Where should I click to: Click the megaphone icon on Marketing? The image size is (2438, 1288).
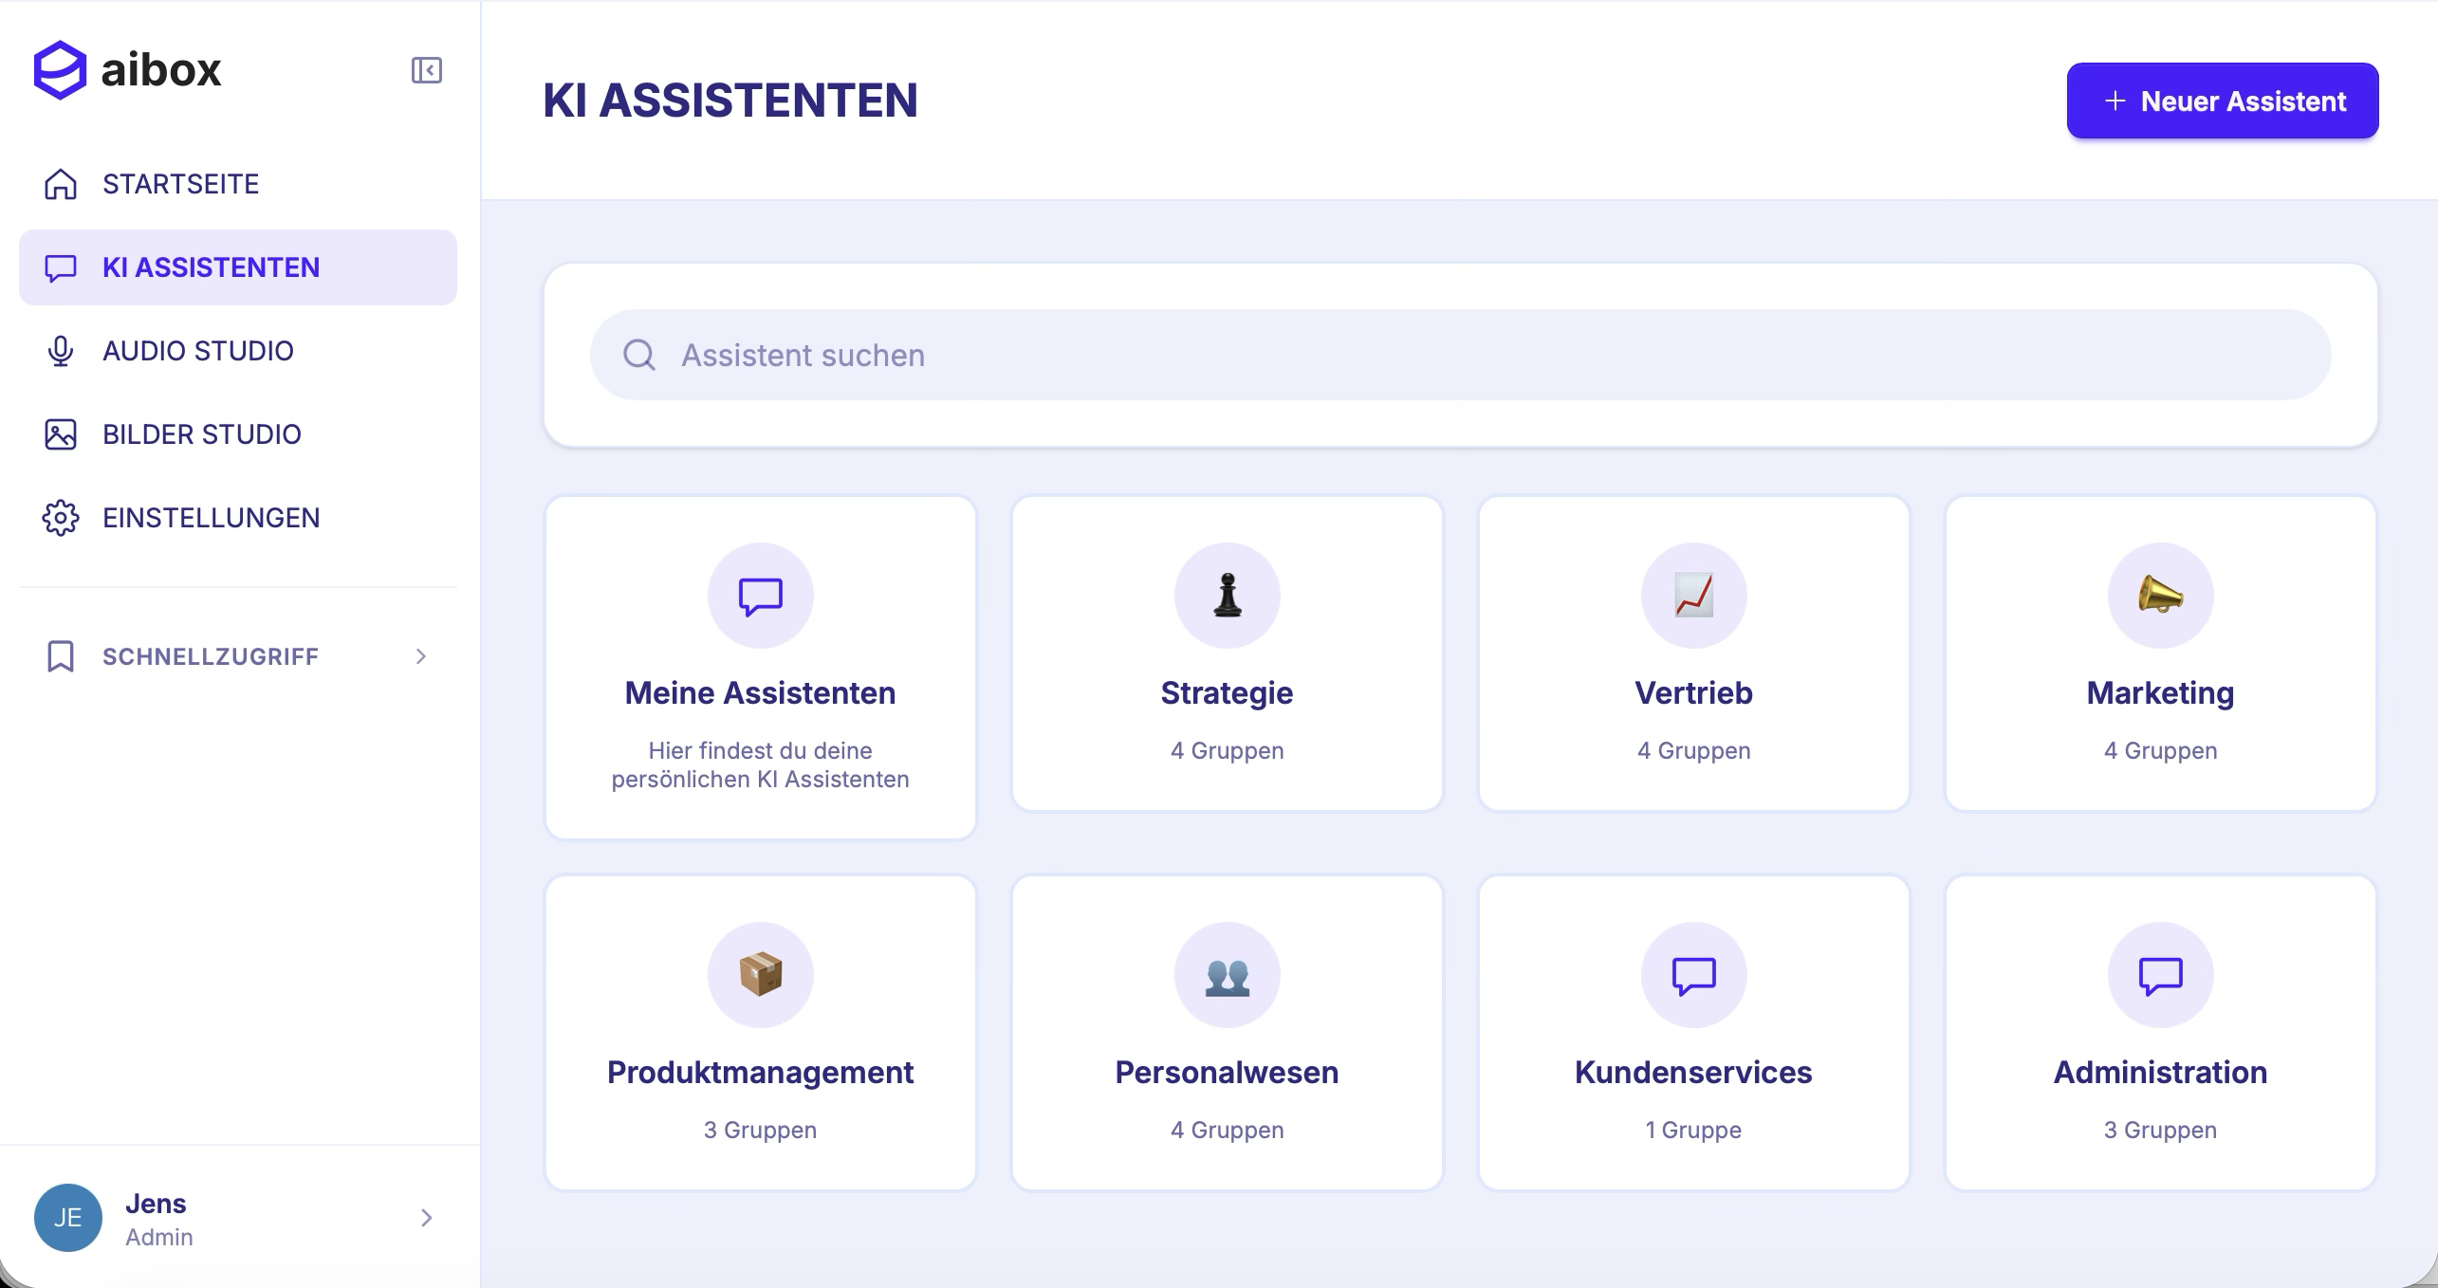tap(2161, 596)
